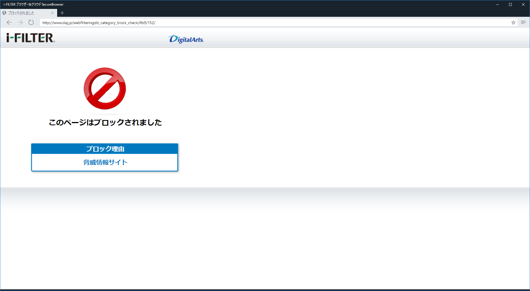The image size is (530, 291).
Task: Close the ブロックされました tab
Action: [x=52, y=13]
